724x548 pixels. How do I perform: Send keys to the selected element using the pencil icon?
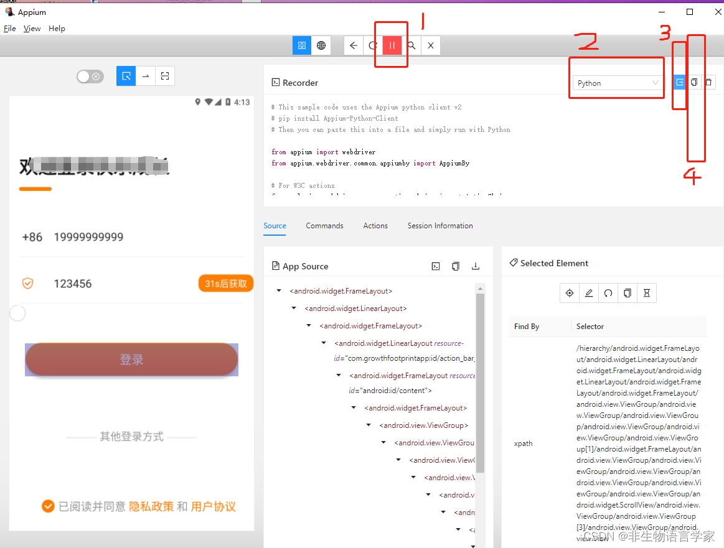(x=589, y=293)
